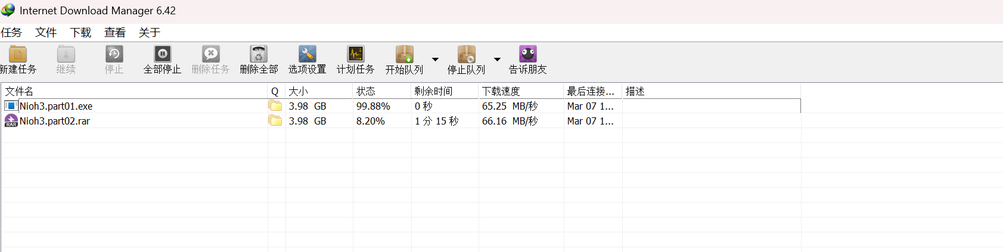The width and height of the screenshot is (1003, 252).
Task: Sort by the Q column header
Action: click(x=277, y=91)
